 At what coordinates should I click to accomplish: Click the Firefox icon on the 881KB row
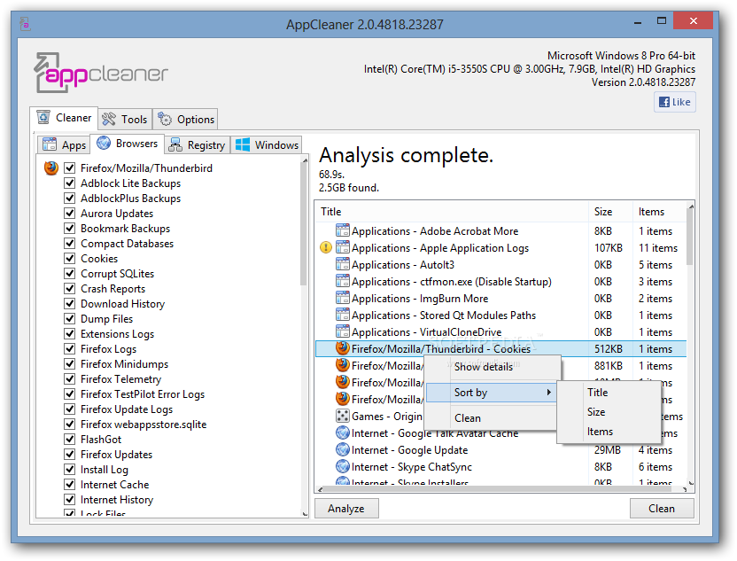click(x=343, y=365)
